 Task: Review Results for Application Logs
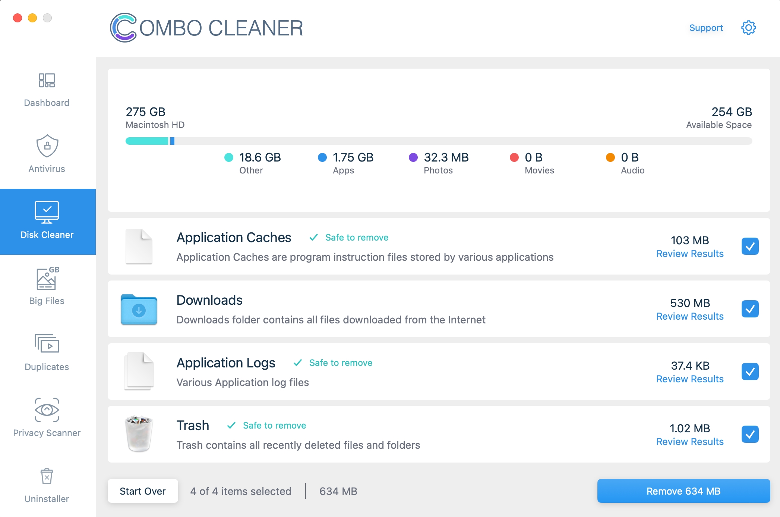click(690, 379)
